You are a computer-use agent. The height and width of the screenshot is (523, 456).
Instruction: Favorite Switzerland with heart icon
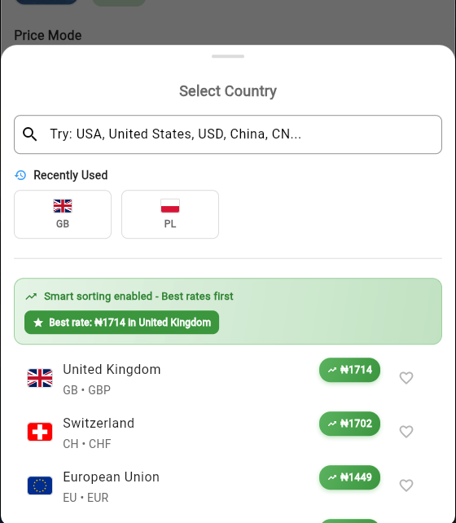click(406, 432)
